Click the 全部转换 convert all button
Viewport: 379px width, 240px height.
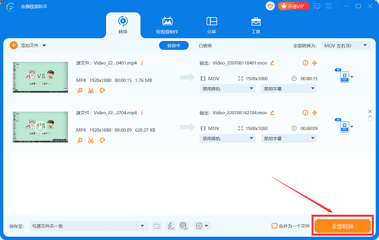[x=342, y=226]
